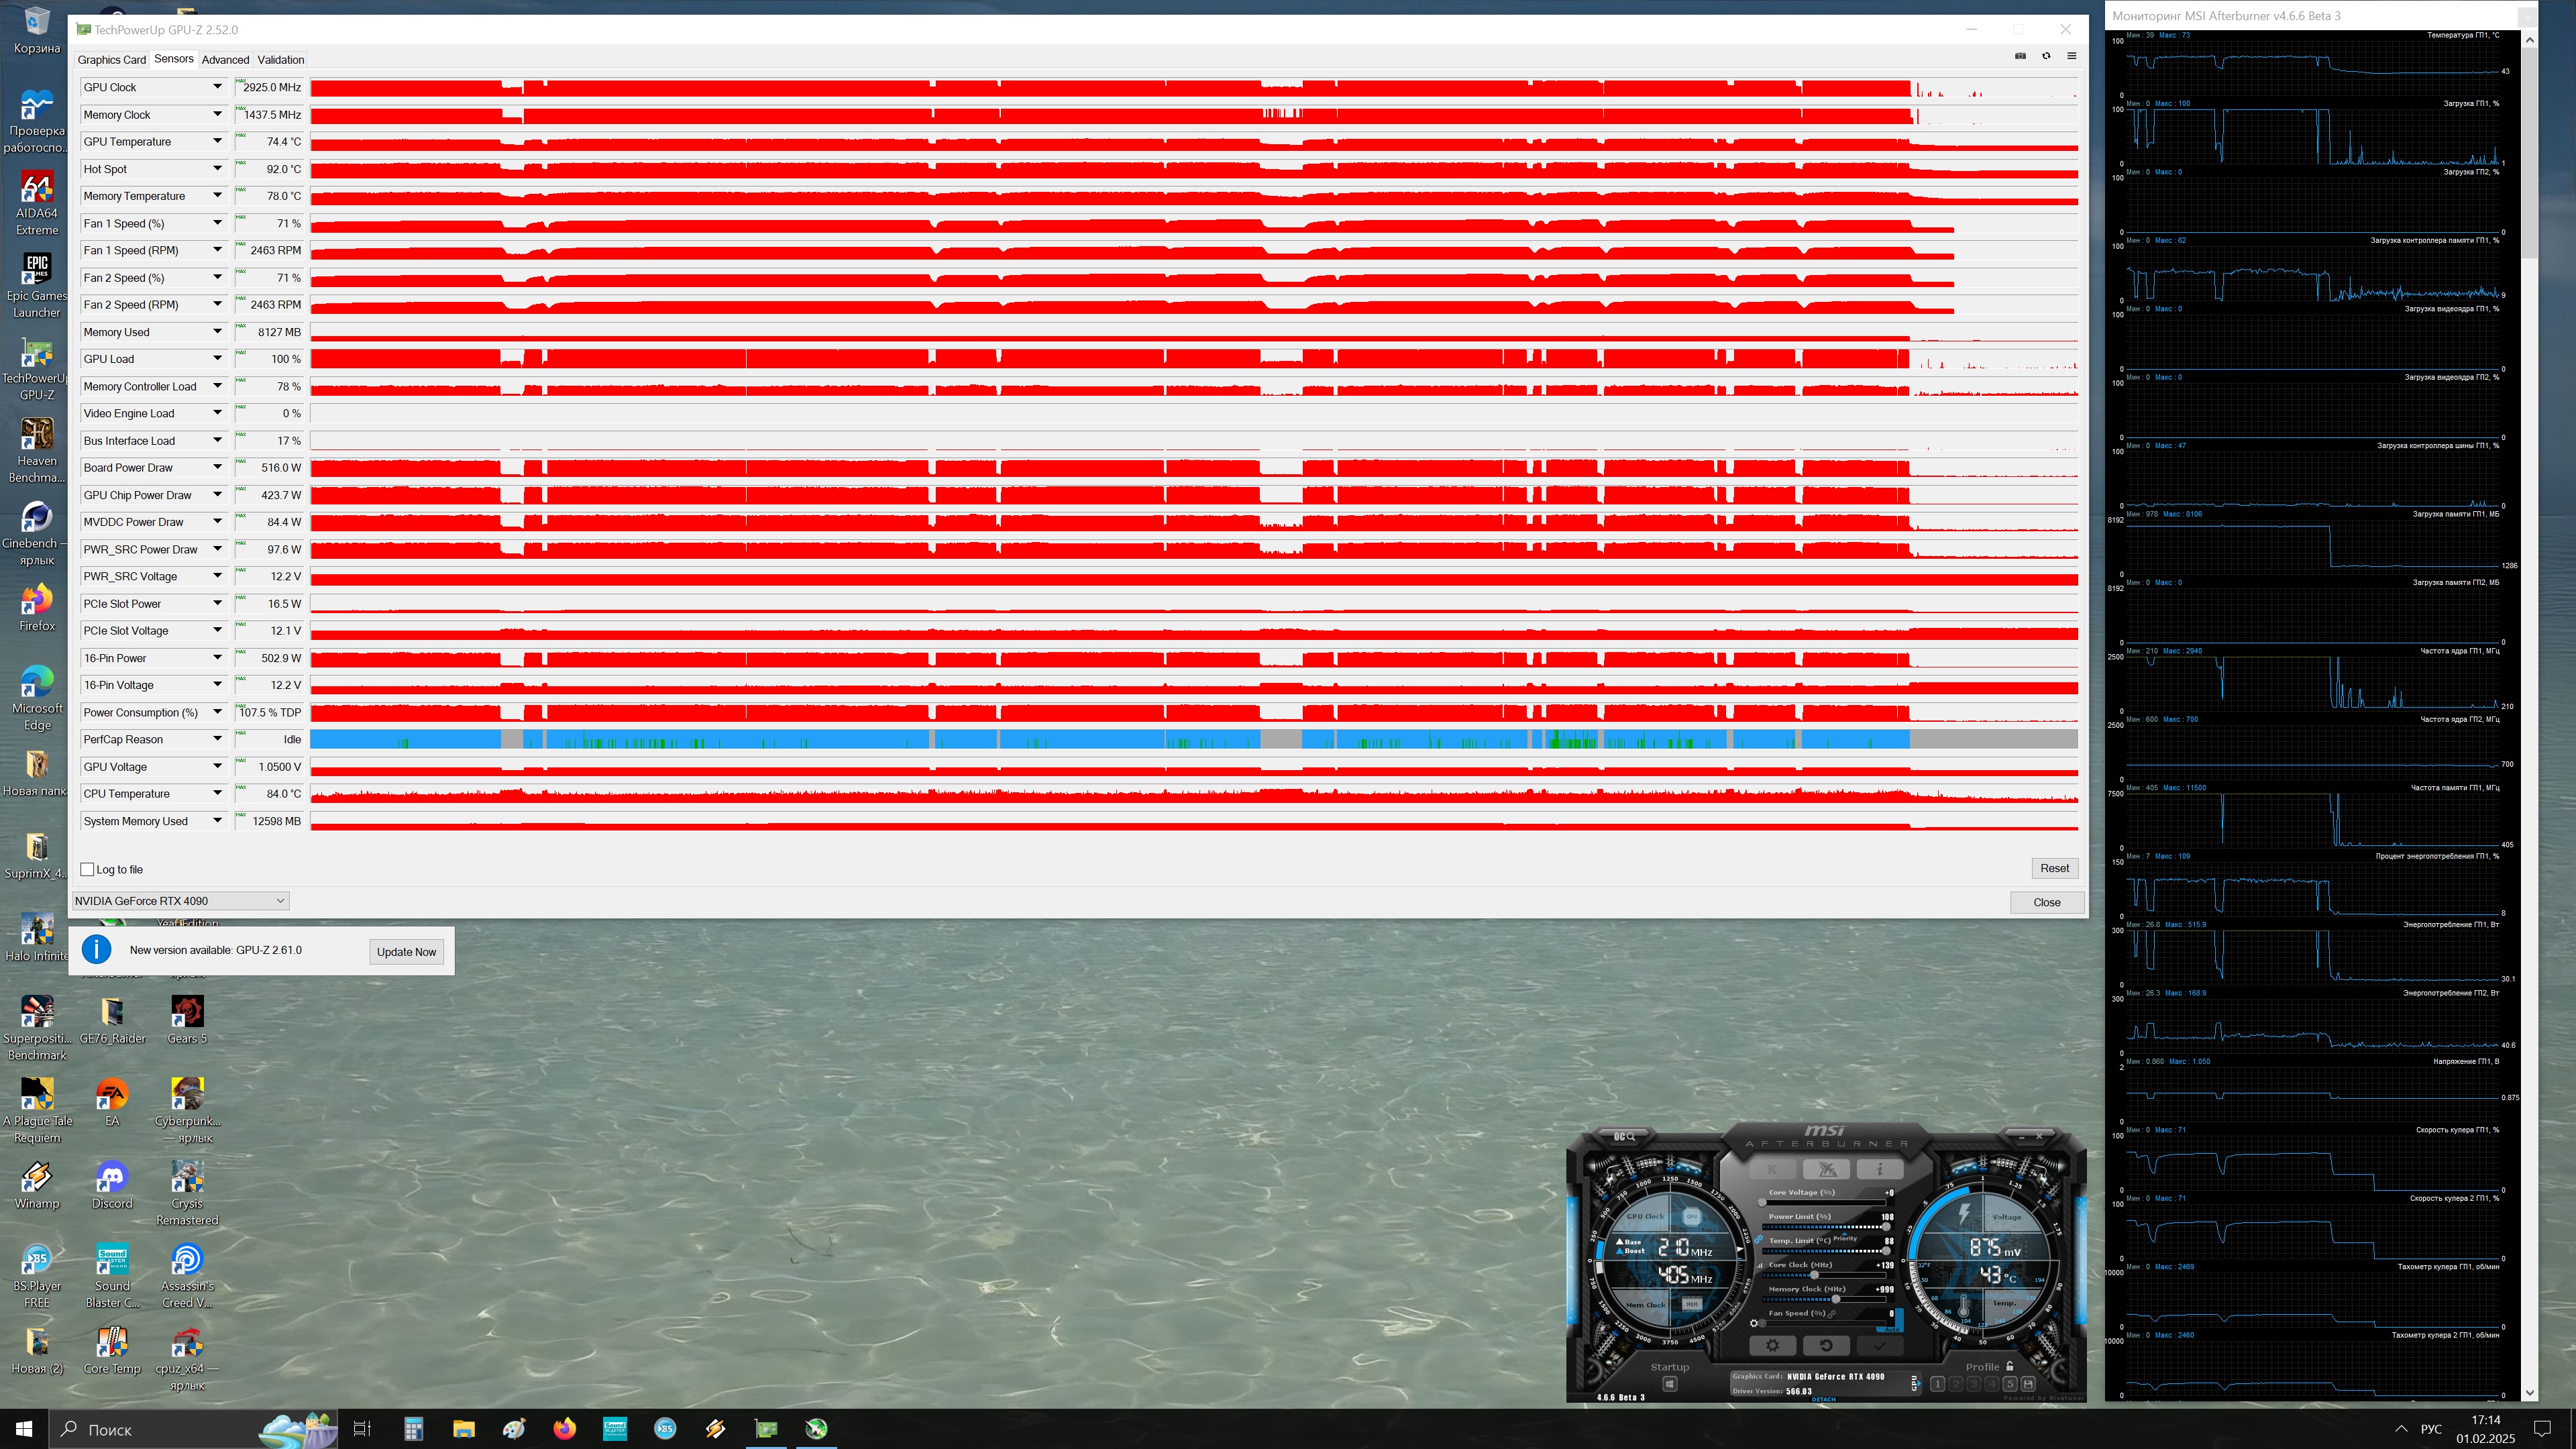Expand the PerfCap Reason sensor dropdown

(217, 739)
